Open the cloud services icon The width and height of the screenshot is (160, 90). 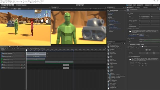coord(134,5)
